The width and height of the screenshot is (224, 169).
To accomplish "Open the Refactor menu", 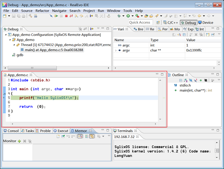I will [x=42, y=11].
